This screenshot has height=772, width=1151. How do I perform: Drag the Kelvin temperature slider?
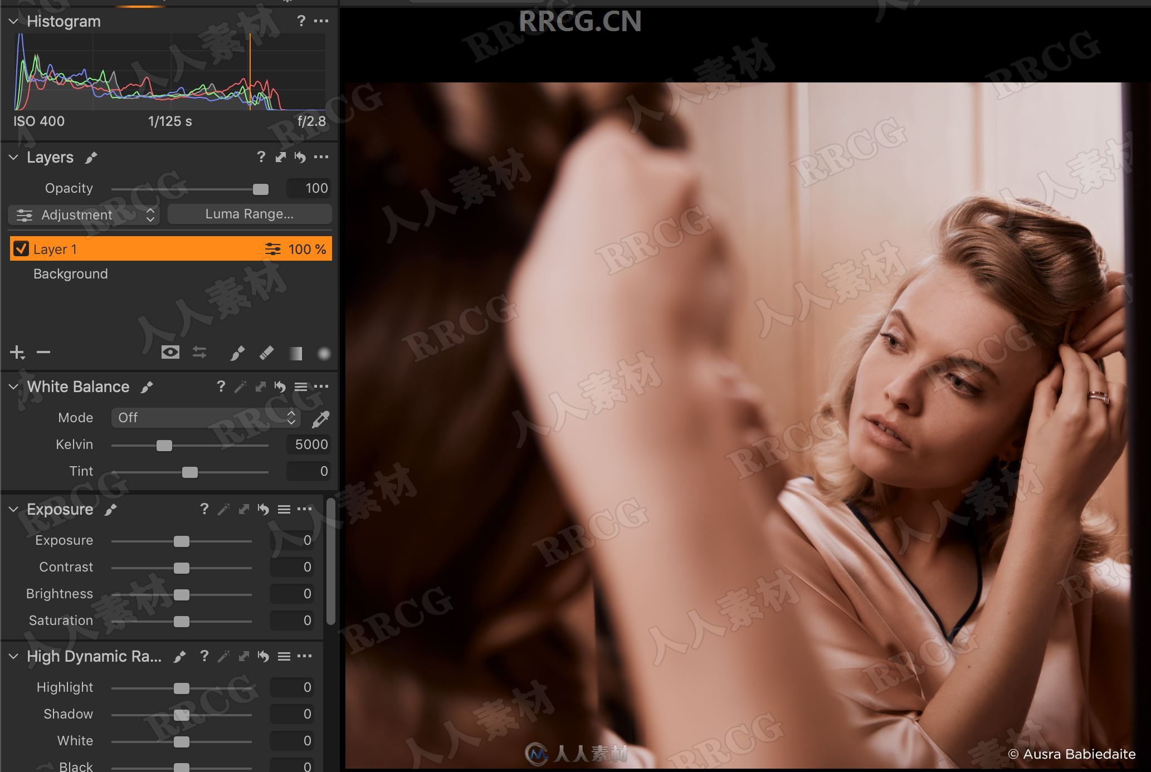pyautogui.click(x=164, y=446)
